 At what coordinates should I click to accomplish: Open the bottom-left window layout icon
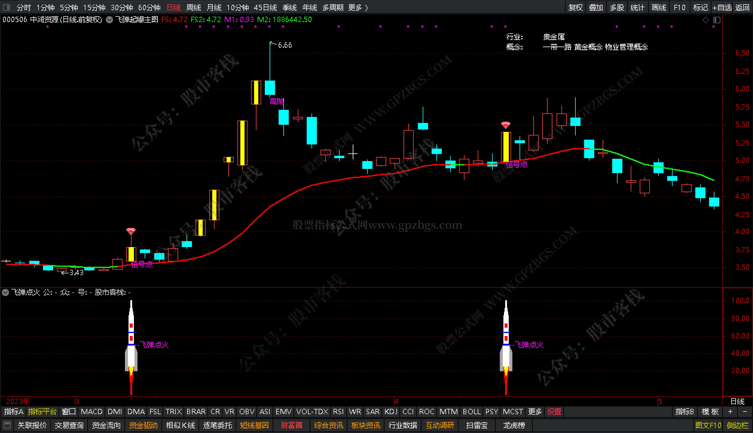[x=7, y=425]
